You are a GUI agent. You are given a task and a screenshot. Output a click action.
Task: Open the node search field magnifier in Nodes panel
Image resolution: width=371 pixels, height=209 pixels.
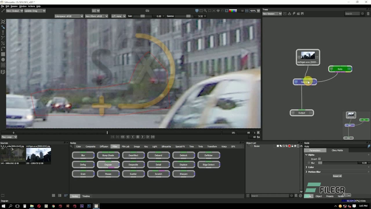[71, 147]
